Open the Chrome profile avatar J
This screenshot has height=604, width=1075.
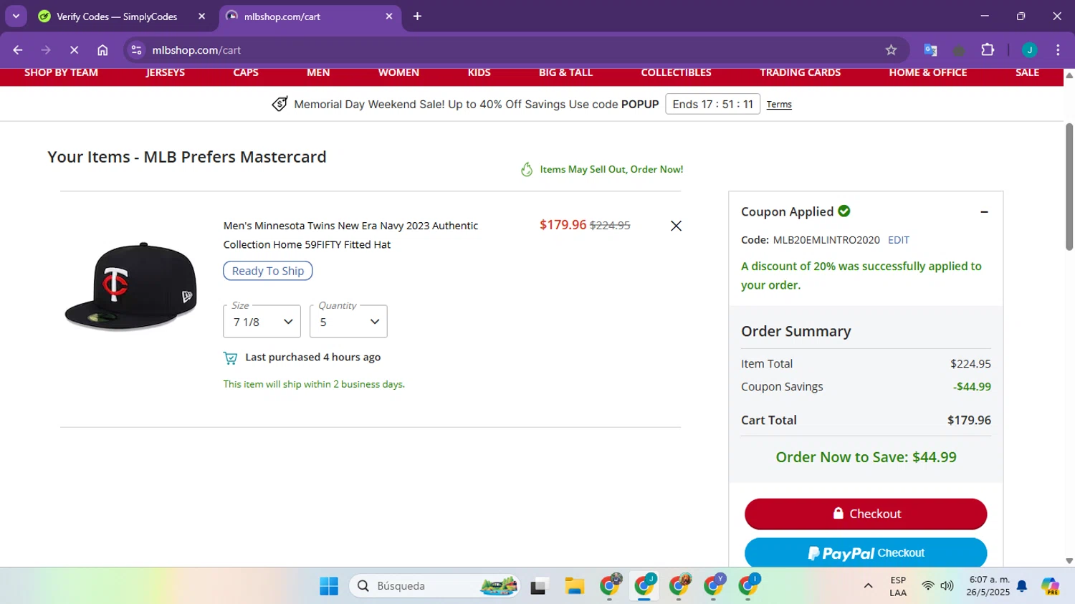click(x=1029, y=50)
